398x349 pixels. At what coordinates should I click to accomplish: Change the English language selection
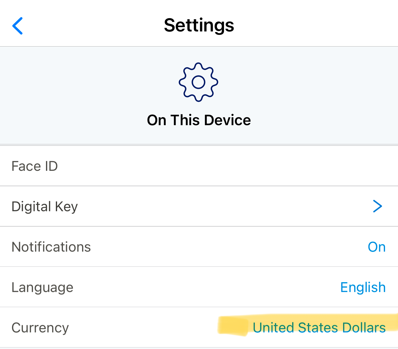click(x=363, y=287)
